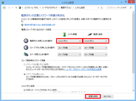Open sleep button plugged-in action dropdown

(x=95, y=48)
